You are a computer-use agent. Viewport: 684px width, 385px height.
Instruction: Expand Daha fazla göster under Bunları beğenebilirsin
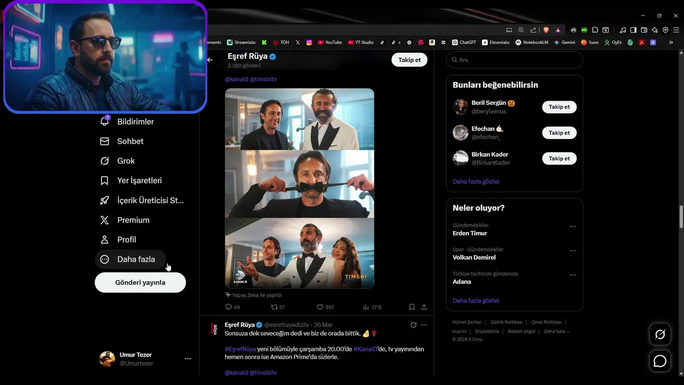click(476, 181)
